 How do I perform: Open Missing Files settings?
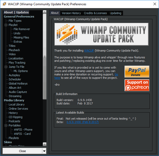click(x=21, y=38)
